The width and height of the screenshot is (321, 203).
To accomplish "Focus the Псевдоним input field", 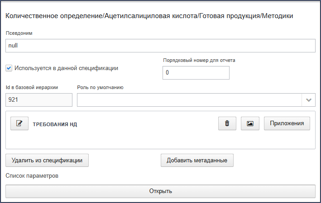I will click(x=160, y=46).
